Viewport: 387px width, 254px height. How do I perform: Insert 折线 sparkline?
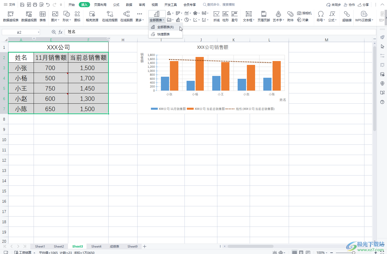[217, 16]
